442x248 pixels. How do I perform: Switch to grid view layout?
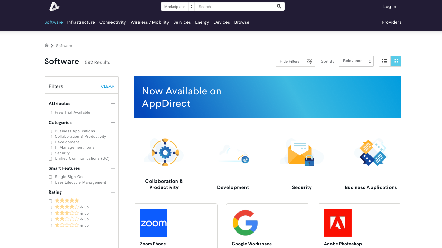396,61
